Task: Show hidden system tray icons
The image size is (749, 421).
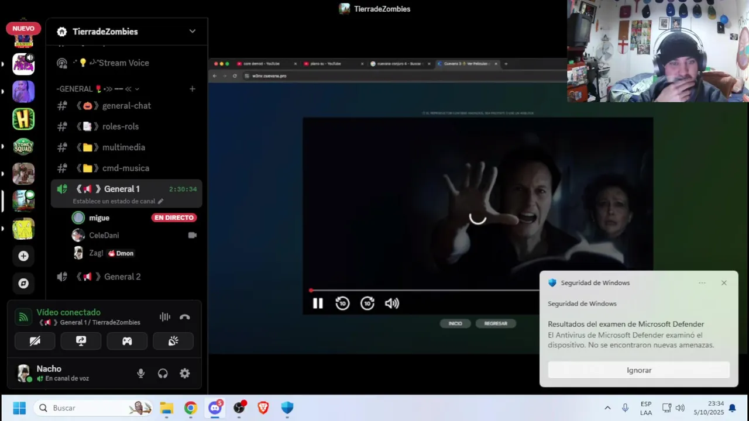Action: 607,408
